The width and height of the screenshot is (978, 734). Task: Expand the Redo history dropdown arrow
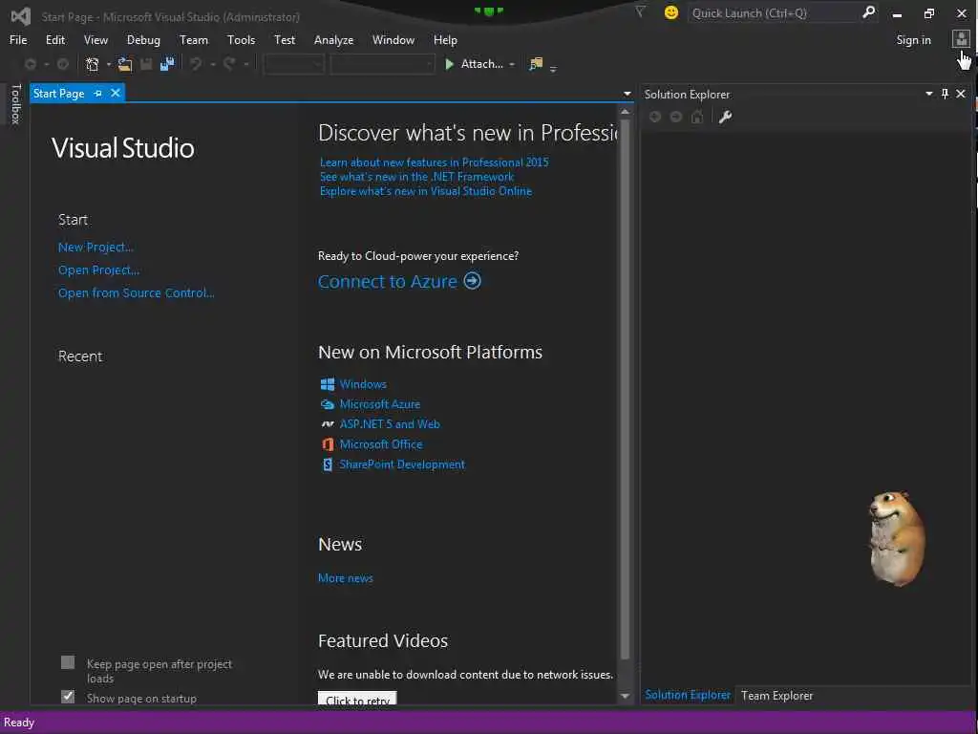tap(245, 64)
